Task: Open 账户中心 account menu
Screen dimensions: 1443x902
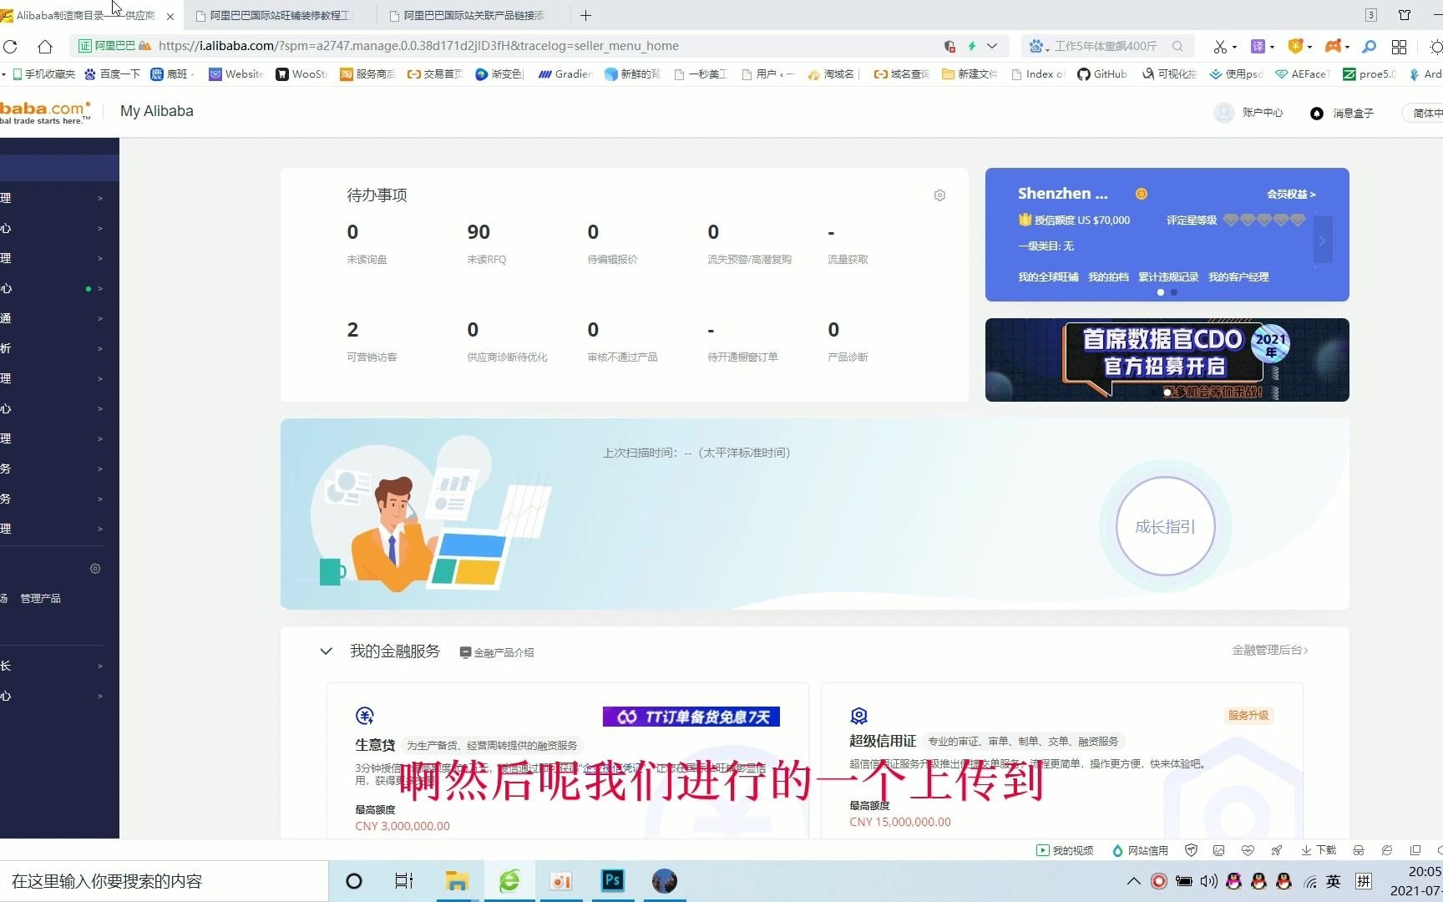Action: pyautogui.click(x=1248, y=112)
